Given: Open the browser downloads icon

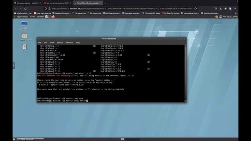Looking at the screenshot, I should (220, 9).
